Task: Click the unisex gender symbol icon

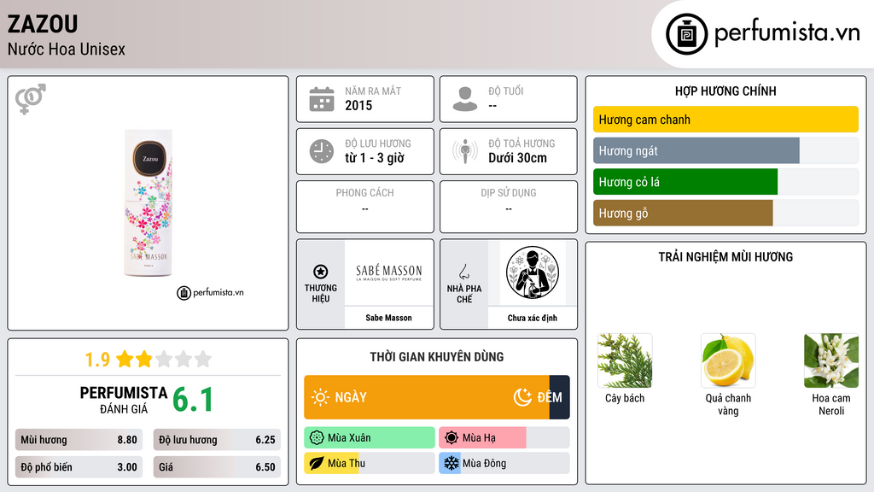Action: point(31,99)
